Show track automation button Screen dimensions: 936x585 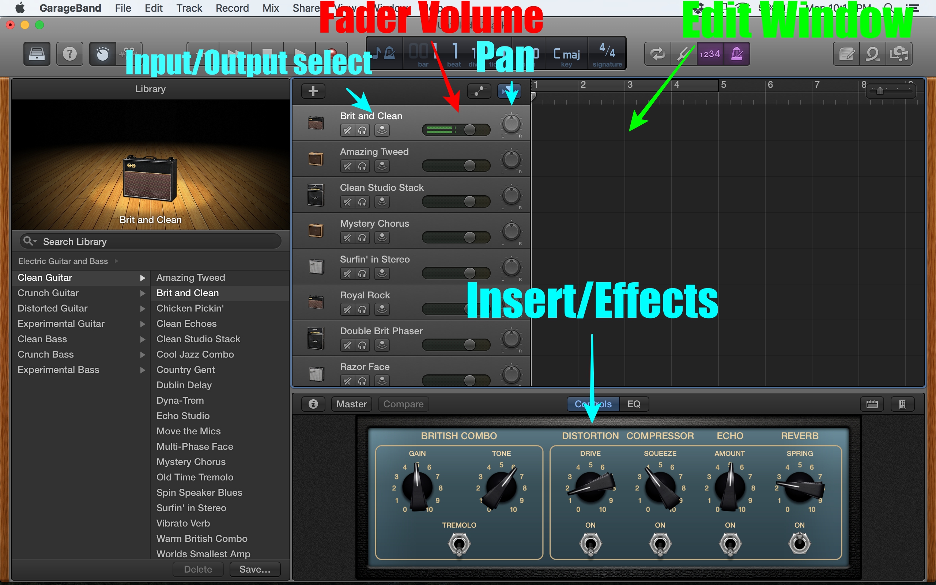[x=479, y=91]
